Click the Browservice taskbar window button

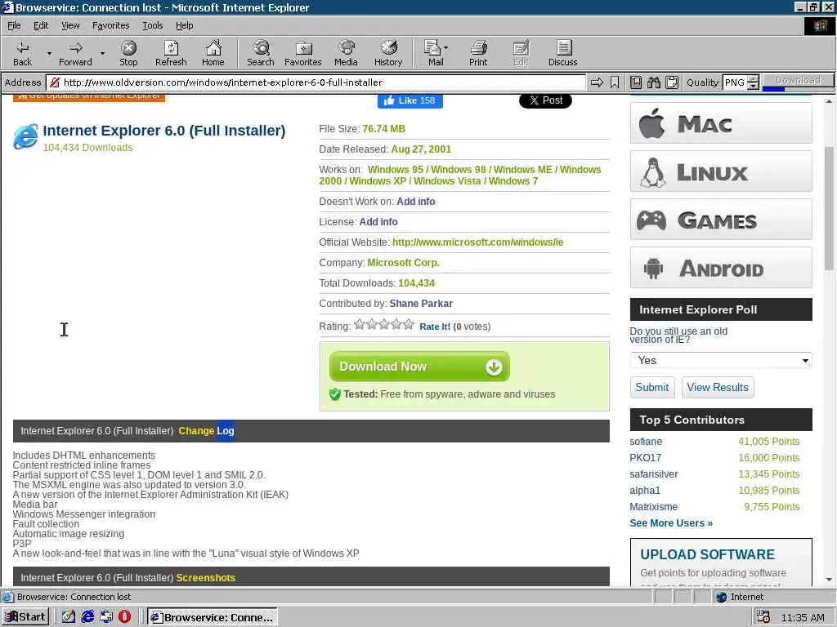(x=212, y=617)
